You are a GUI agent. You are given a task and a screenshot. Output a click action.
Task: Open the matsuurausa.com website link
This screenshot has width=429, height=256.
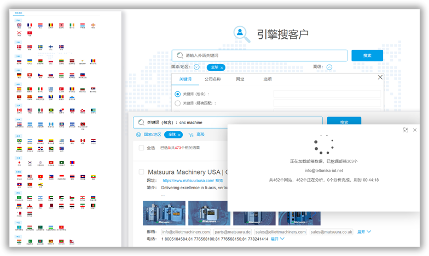(188, 181)
